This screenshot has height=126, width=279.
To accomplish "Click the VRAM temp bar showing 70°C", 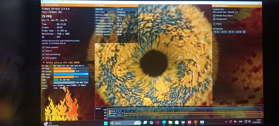I will 71,77.
